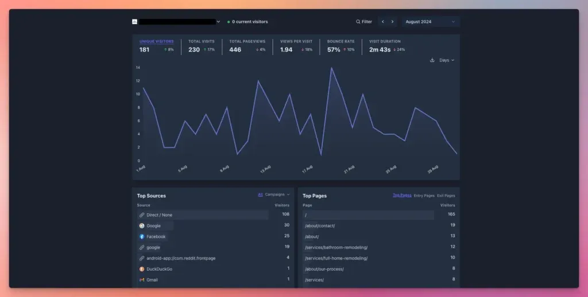Image resolution: width=588 pixels, height=297 pixels.
Task: Select the Total Visits metric
Action: (201, 46)
